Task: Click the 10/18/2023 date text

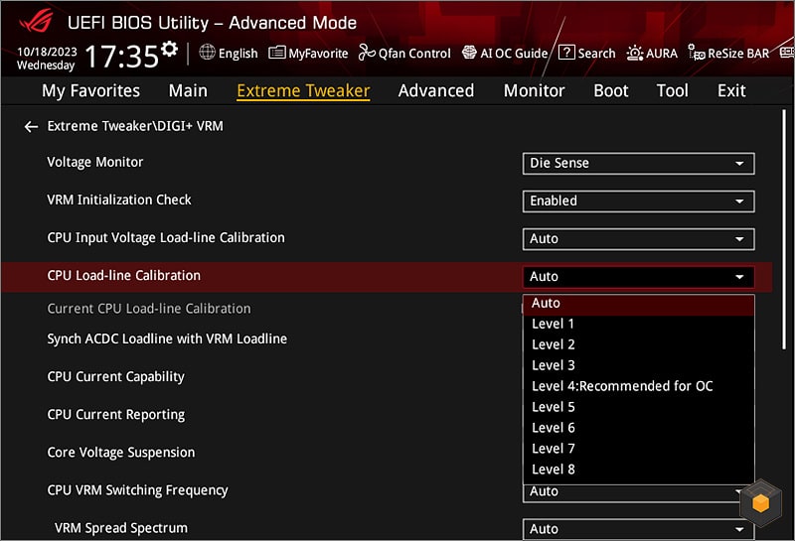Action: click(x=47, y=52)
